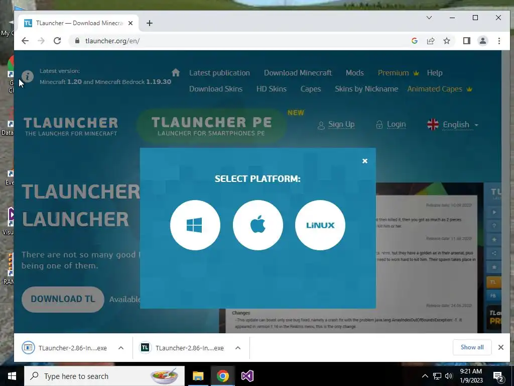This screenshot has width=514, height=386.
Task: Expand the English language dropdown
Action: coord(453,125)
